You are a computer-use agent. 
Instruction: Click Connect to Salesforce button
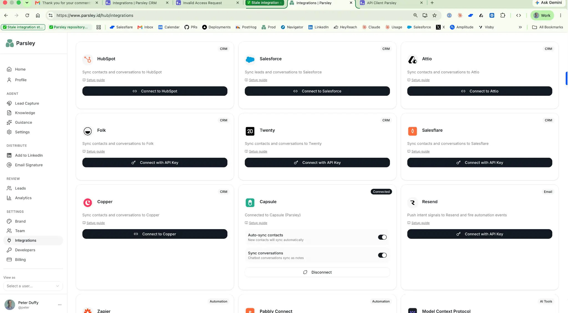(317, 91)
